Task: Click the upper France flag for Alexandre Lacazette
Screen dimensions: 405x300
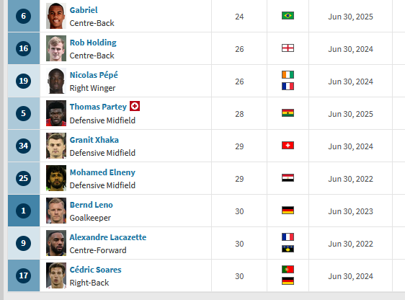Action: click(288, 237)
